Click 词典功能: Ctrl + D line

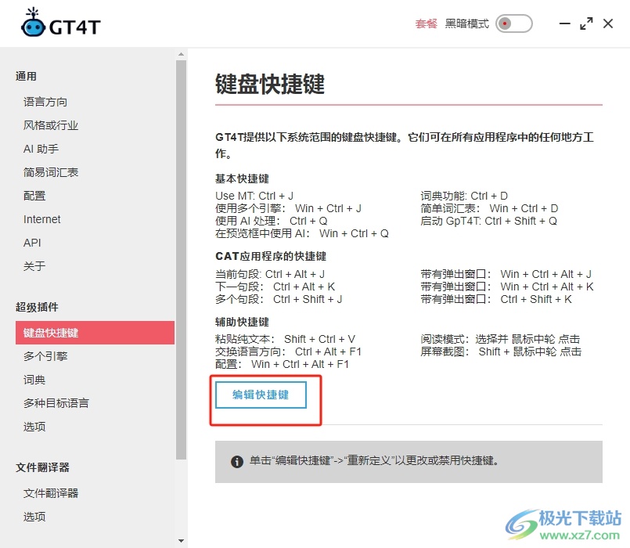tap(464, 196)
